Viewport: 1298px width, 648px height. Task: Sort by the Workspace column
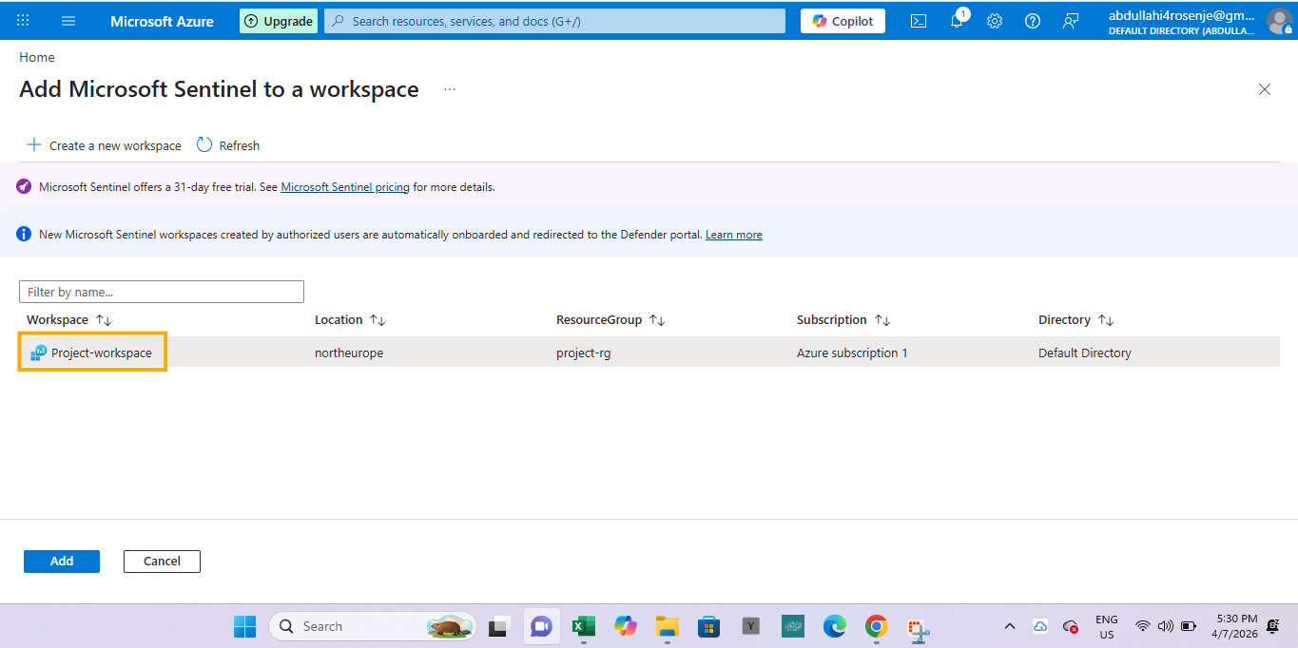[69, 320]
